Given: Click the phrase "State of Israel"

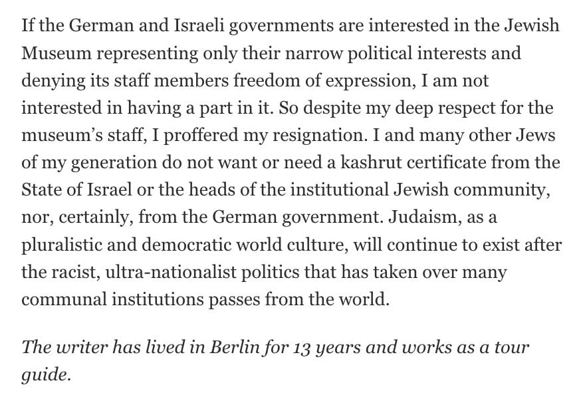Looking at the screenshot, I should (x=70, y=190).
